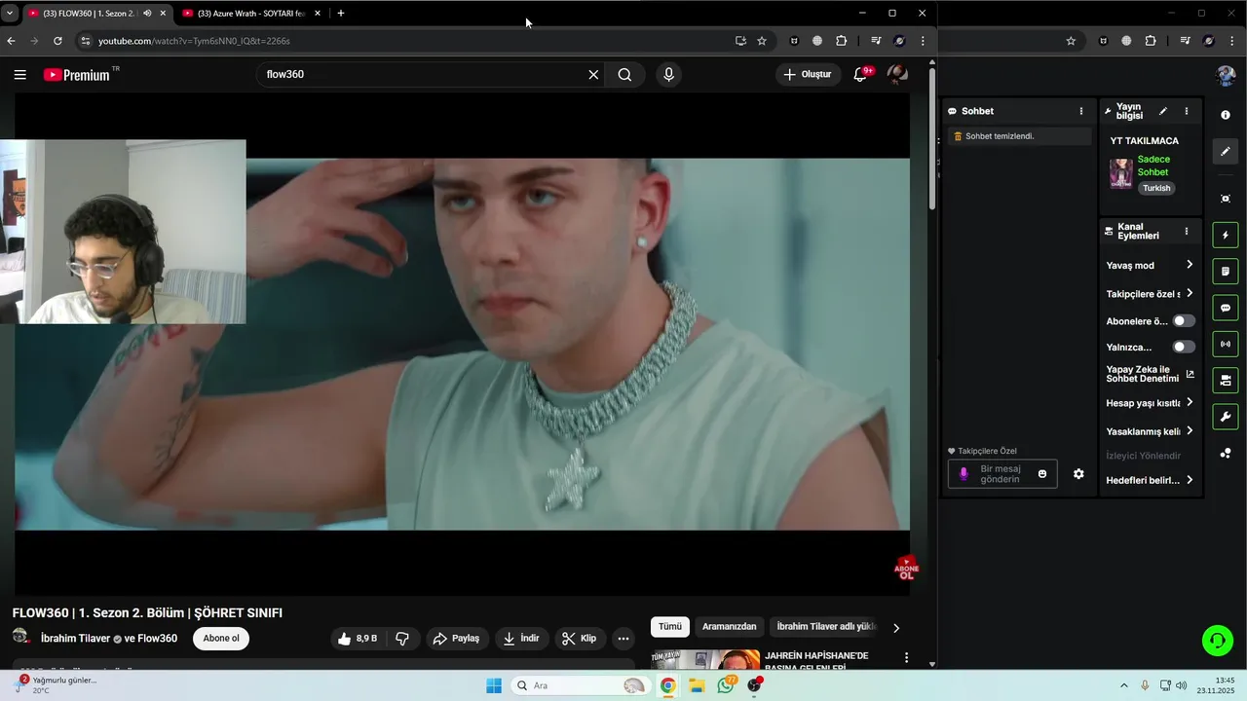Image resolution: width=1247 pixels, height=701 pixels.
Task: Dislike the FLOW360 video
Action: click(402, 639)
